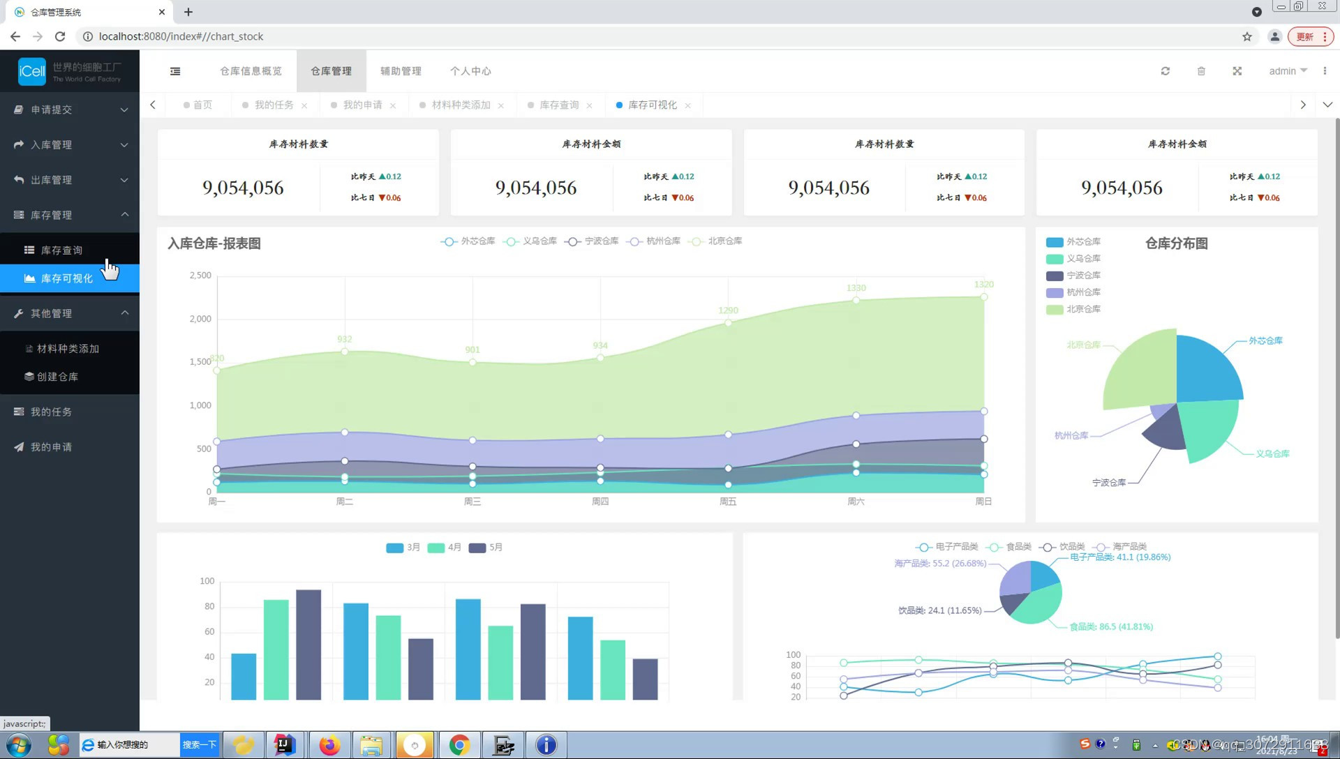1340x759 pixels.
Task: Collapse the sidebar with hamburger icon
Action: tap(175, 71)
